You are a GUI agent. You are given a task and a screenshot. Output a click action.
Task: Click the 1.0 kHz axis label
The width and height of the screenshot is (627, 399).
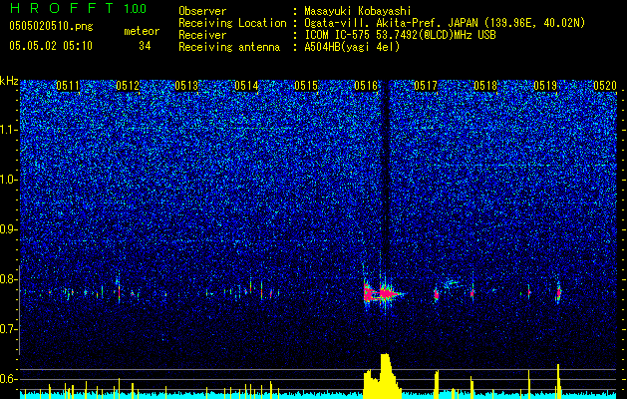(9, 181)
